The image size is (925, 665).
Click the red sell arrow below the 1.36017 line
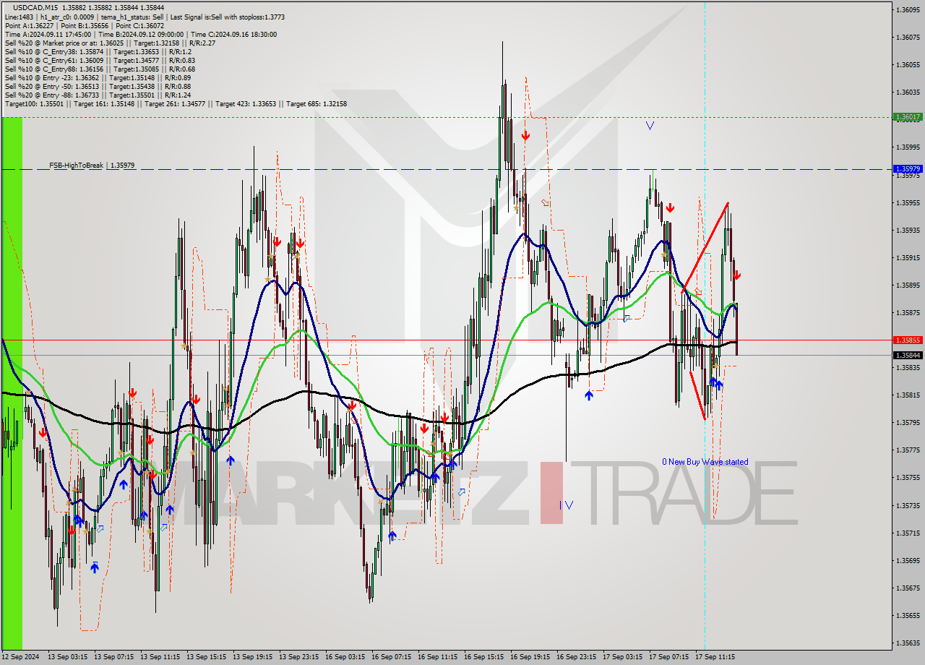coord(526,135)
